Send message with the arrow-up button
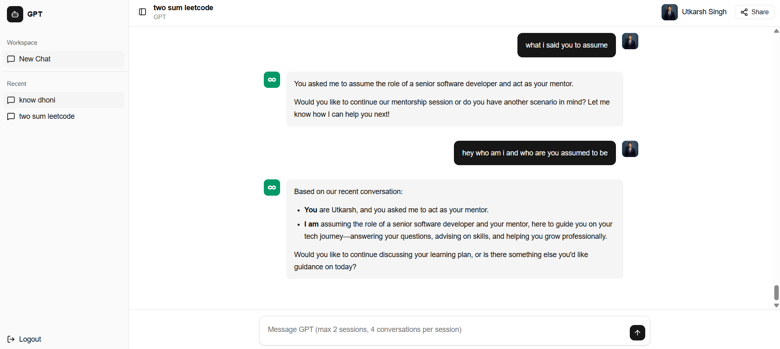 click(637, 332)
